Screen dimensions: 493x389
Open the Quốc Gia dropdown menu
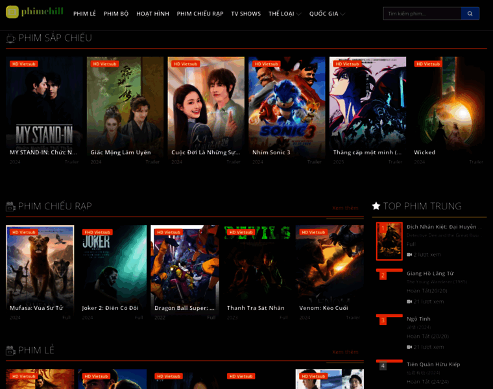[x=327, y=14]
